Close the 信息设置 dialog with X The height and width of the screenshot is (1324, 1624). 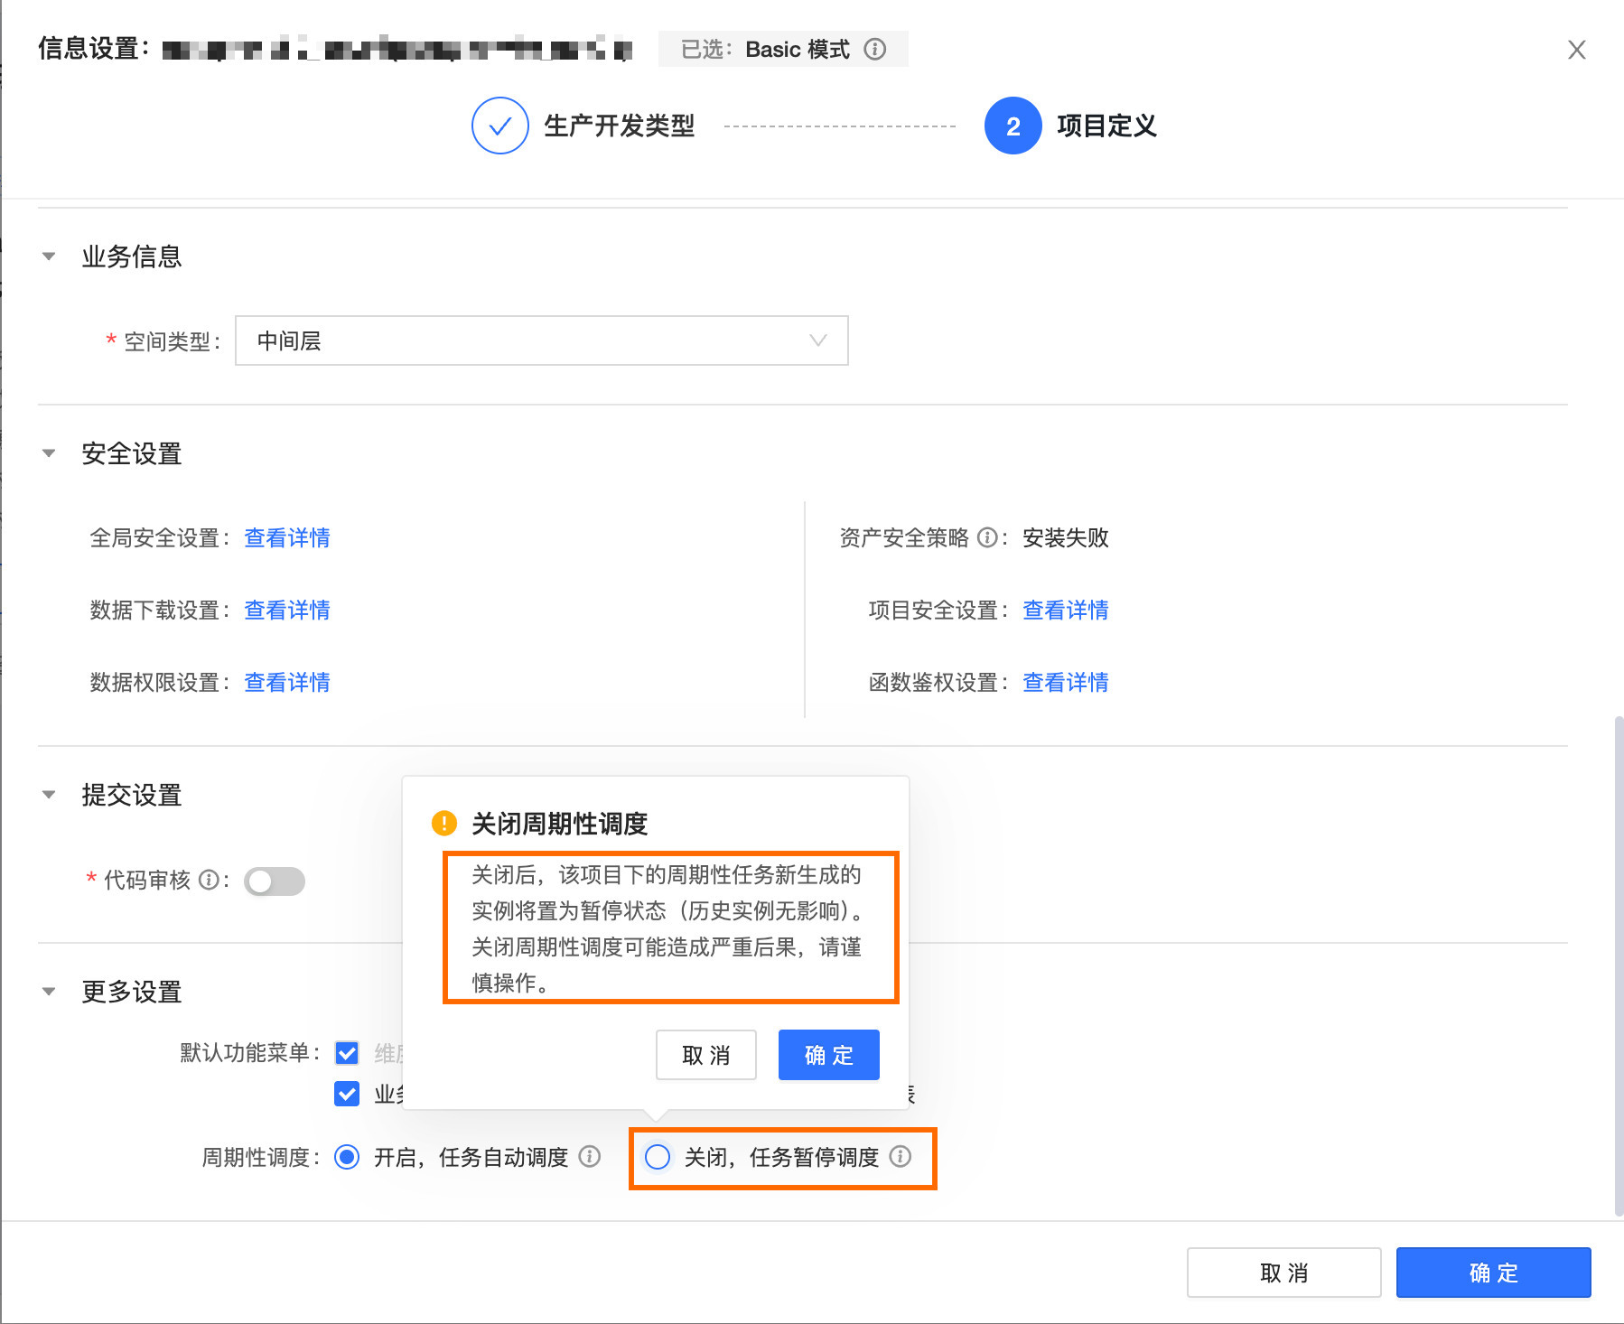(1576, 50)
